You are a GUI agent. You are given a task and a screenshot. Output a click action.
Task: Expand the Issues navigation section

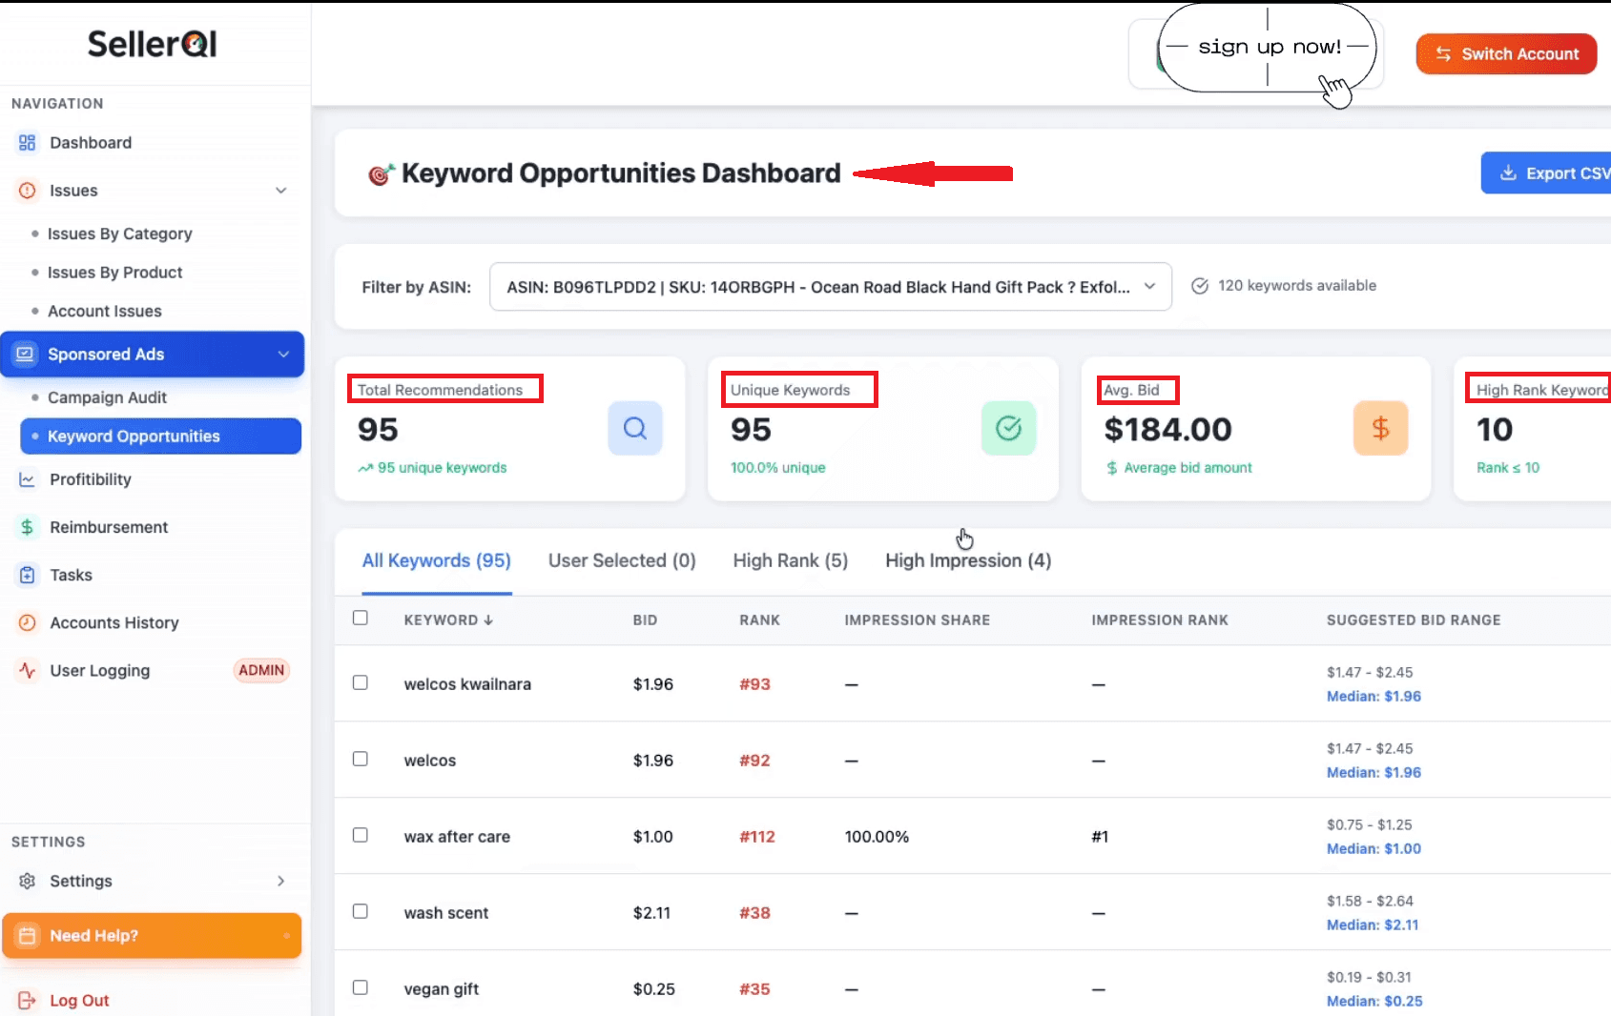(280, 190)
